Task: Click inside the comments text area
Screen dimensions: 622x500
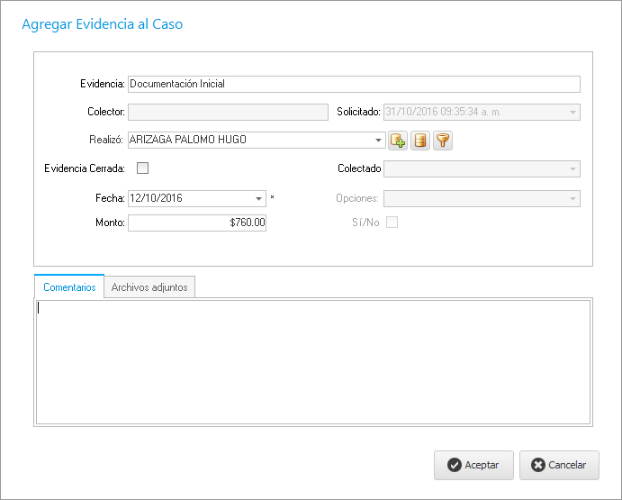Action: (312, 360)
